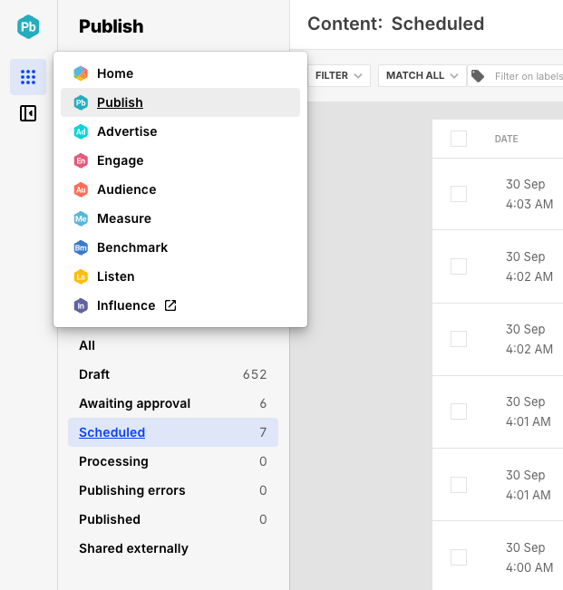Open the FILTER dropdown
The height and width of the screenshot is (590, 563).
click(339, 75)
